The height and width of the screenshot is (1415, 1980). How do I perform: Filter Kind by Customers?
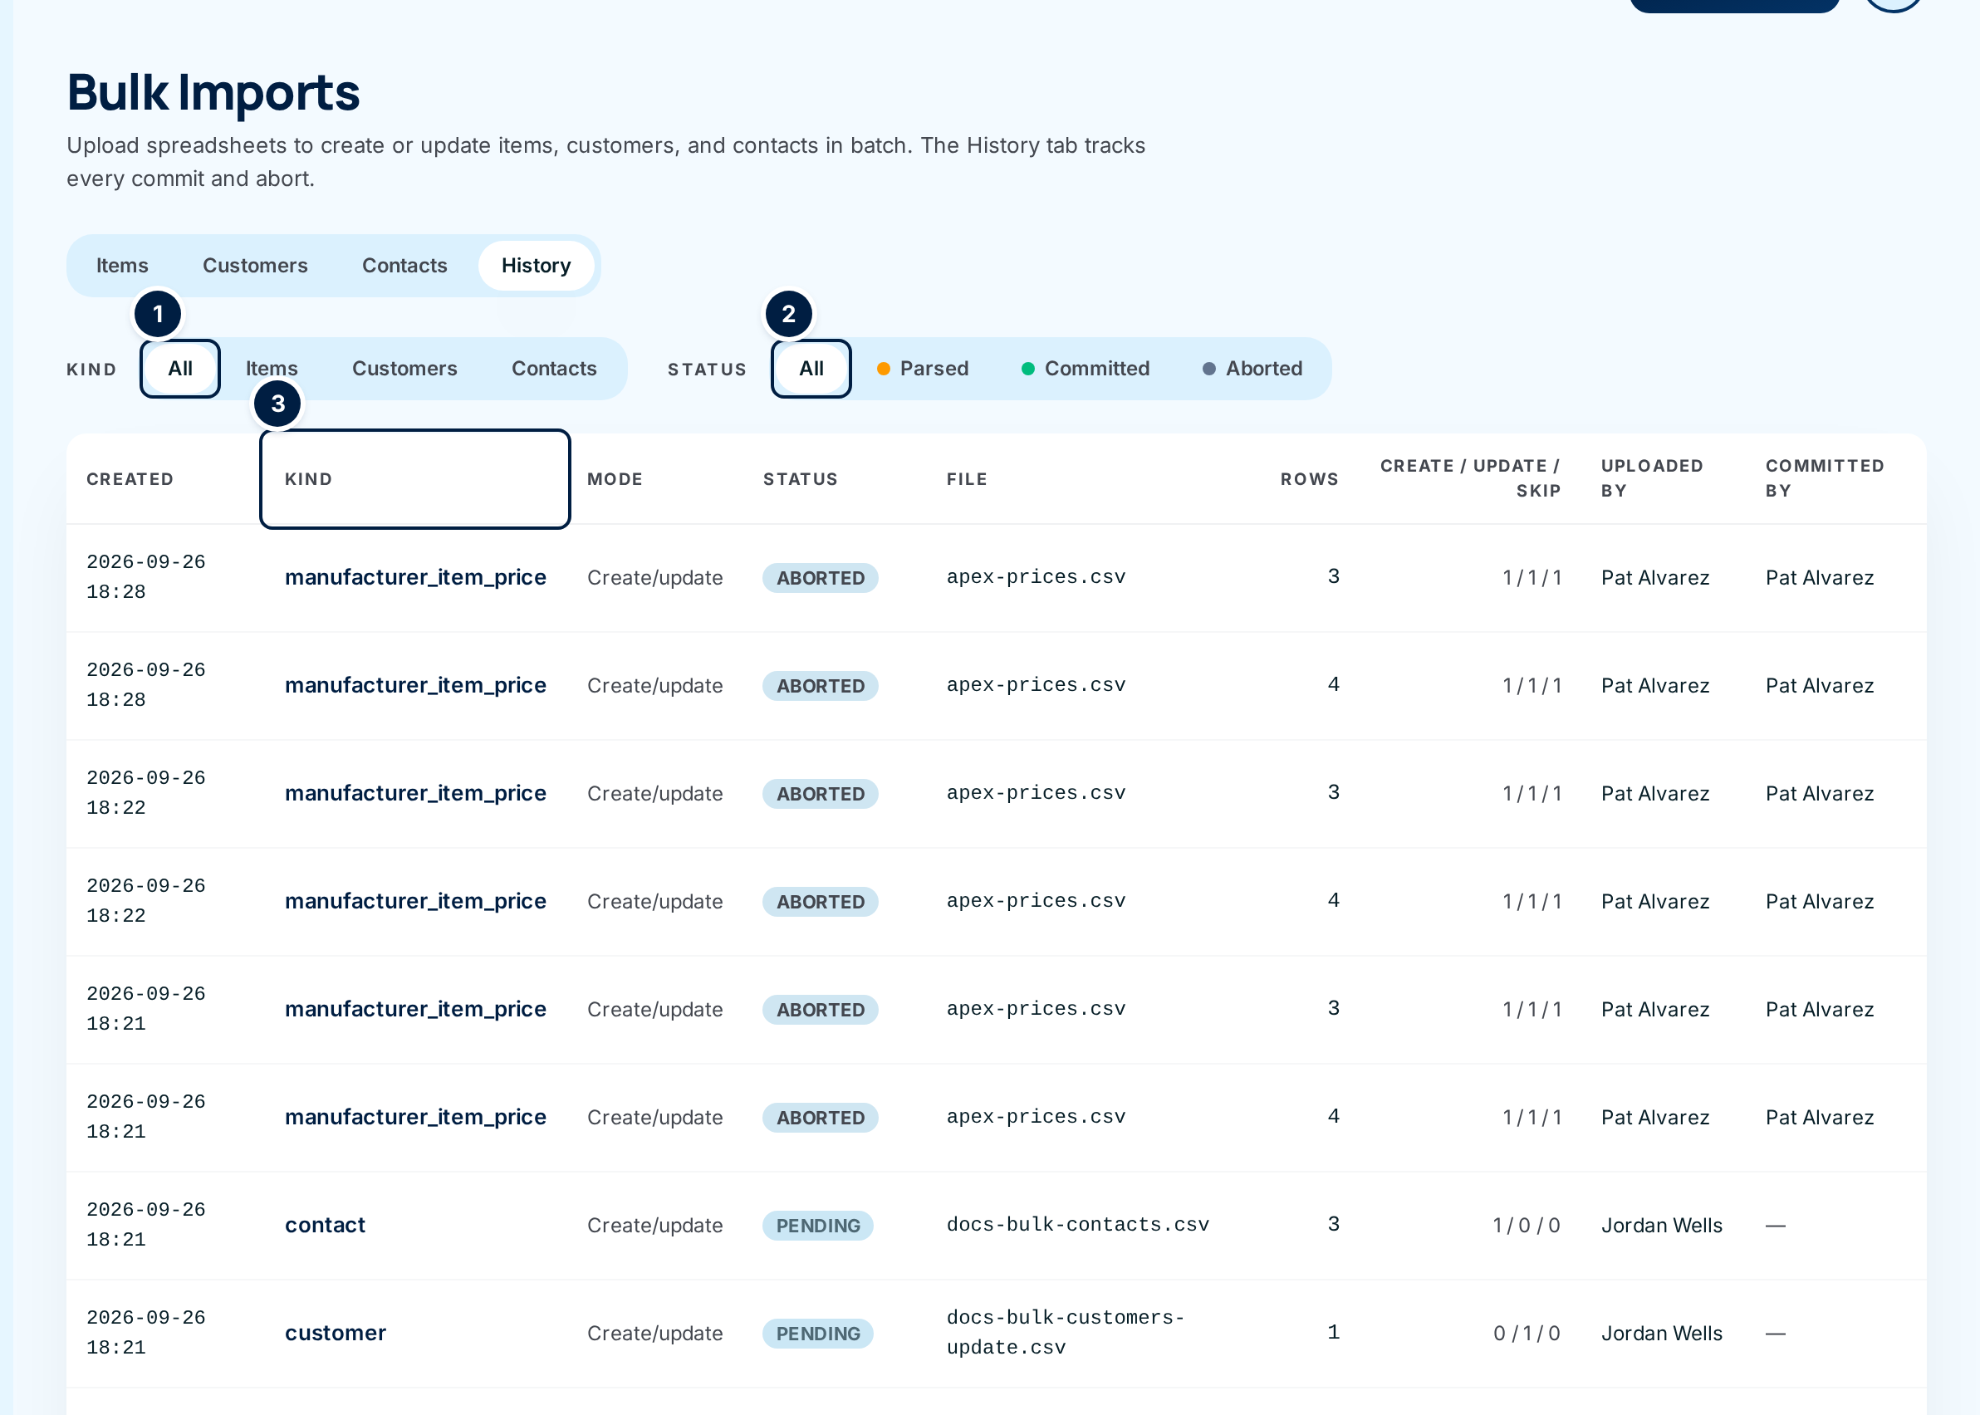404,369
